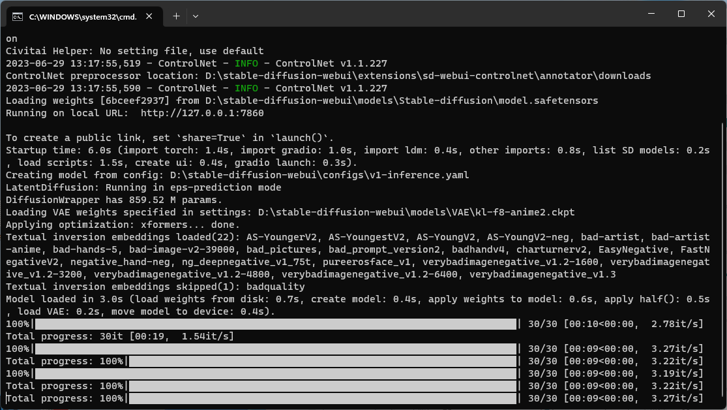Click the 100% generation progress bar

pyautogui.click(x=261, y=323)
